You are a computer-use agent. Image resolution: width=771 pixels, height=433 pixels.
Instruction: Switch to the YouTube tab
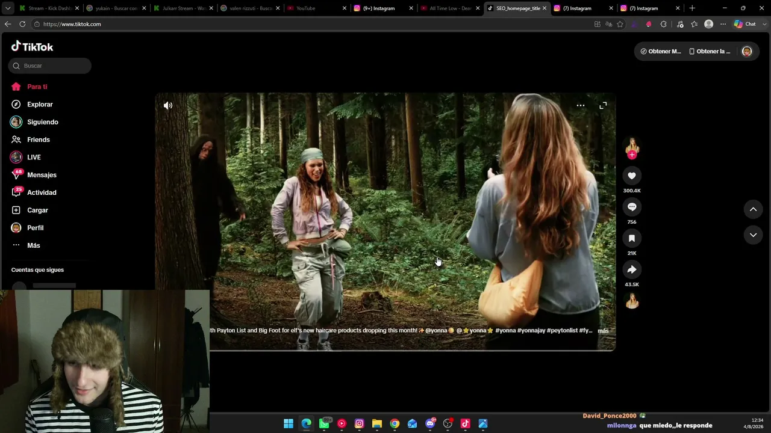pyautogui.click(x=316, y=8)
